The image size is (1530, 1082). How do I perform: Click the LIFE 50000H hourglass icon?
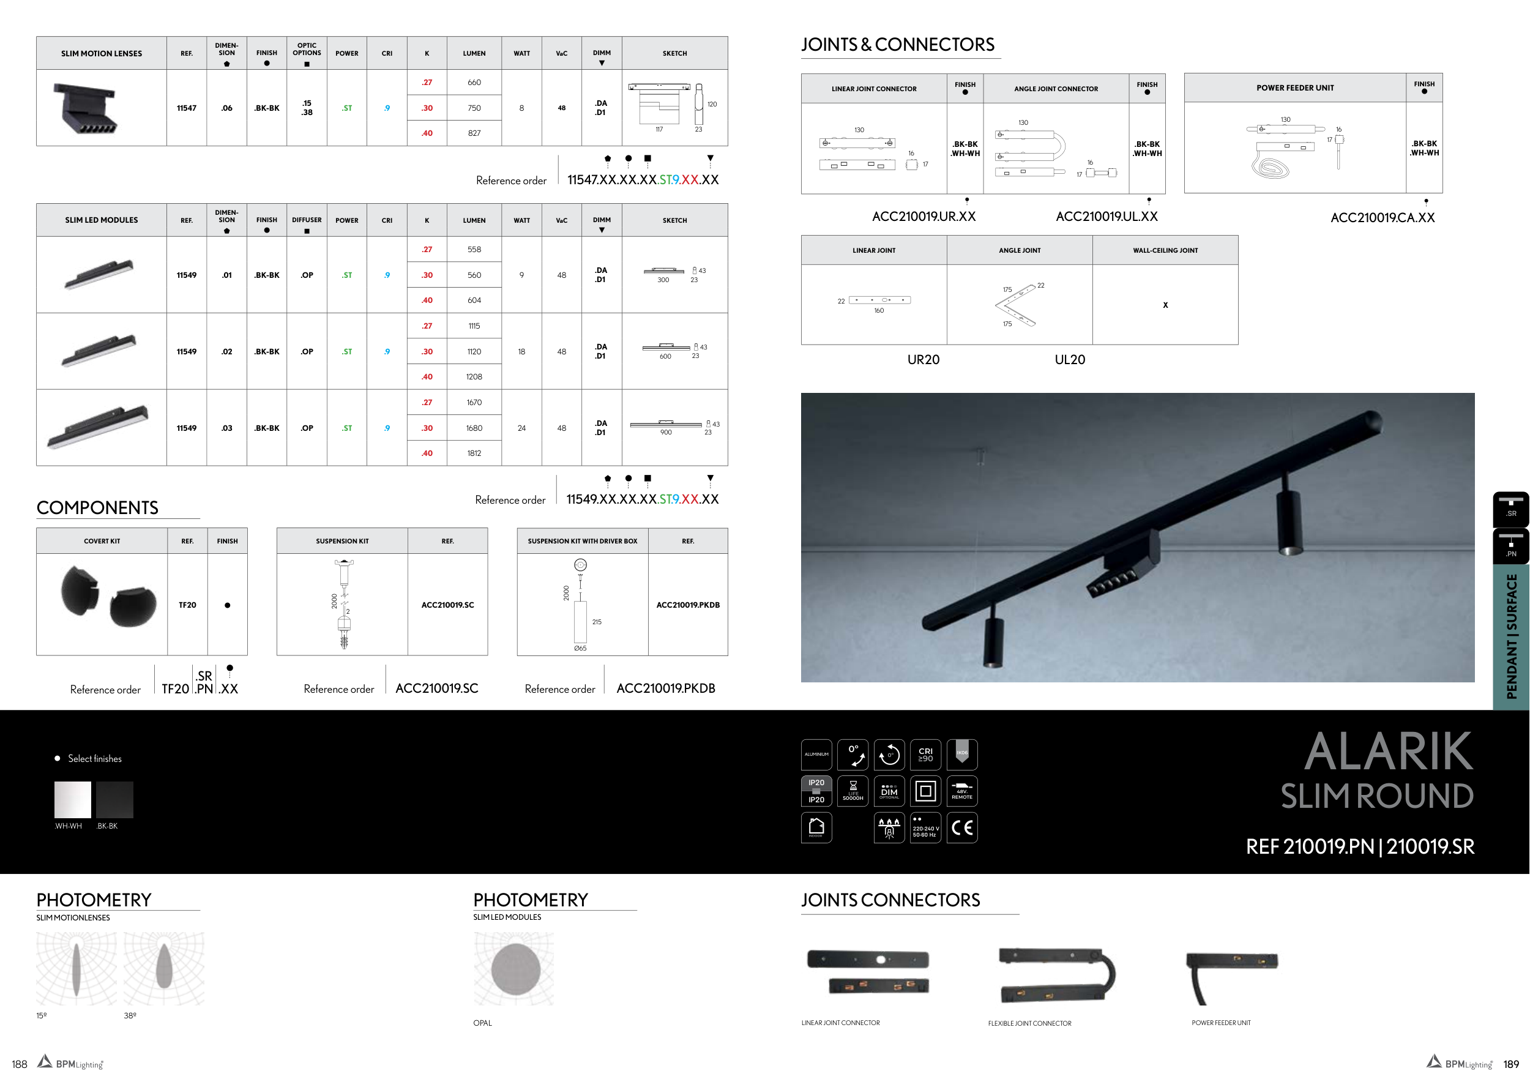pyautogui.click(x=853, y=791)
